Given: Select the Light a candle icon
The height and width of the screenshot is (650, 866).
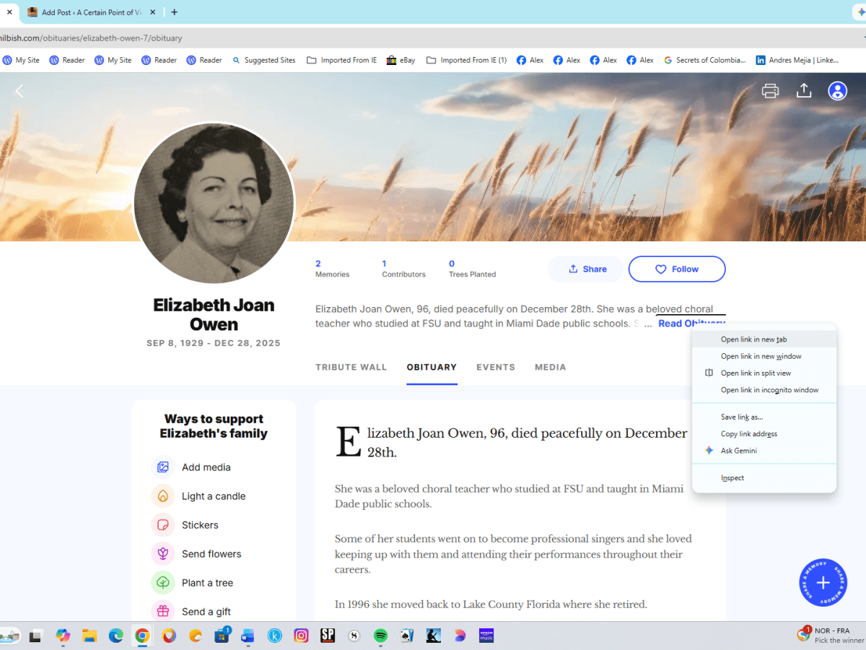Looking at the screenshot, I should 163,496.
